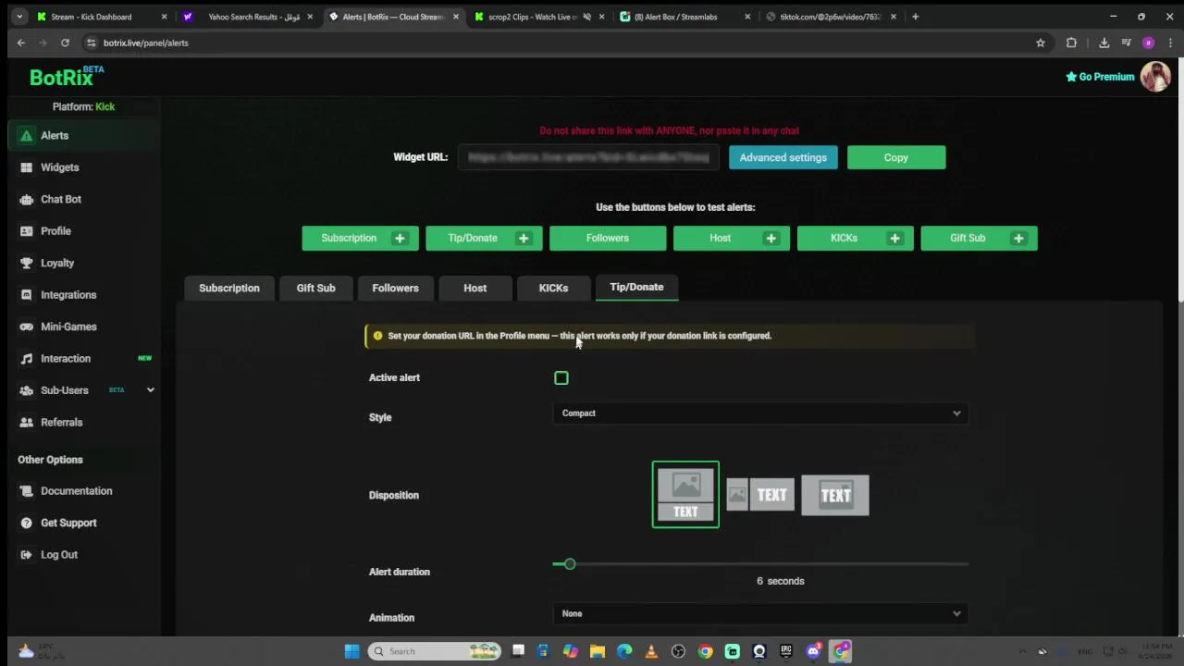1184x666 pixels.
Task: Click the Interaction music note icon
Action: [x=26, y=359]
